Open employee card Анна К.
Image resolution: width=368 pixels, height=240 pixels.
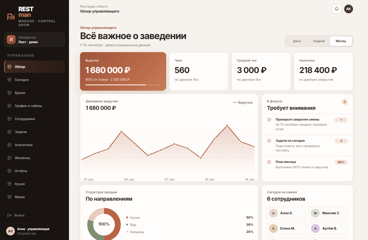[x=286, y=213]
